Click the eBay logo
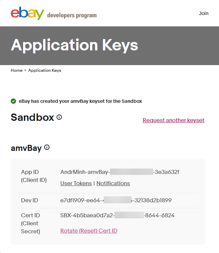 coord(27,13)
